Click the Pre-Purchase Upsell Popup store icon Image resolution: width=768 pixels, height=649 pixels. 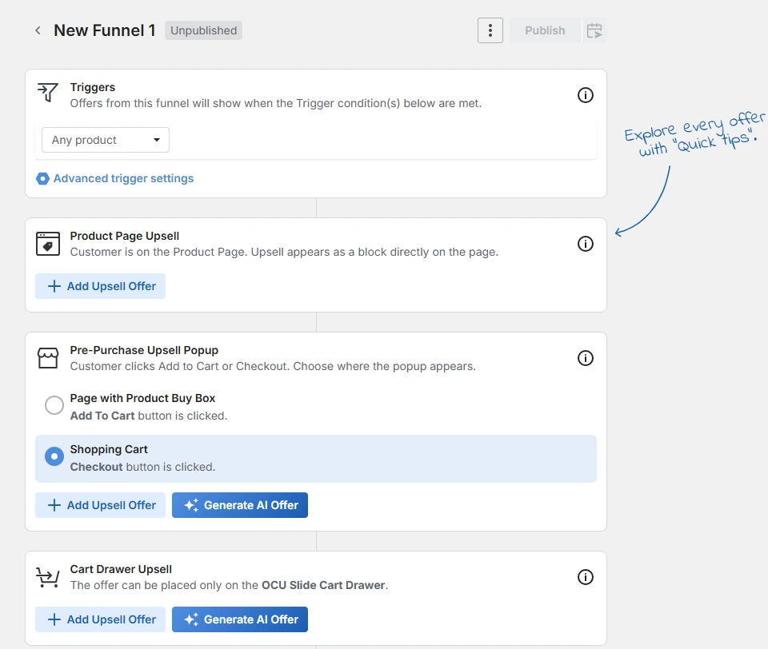48,358
